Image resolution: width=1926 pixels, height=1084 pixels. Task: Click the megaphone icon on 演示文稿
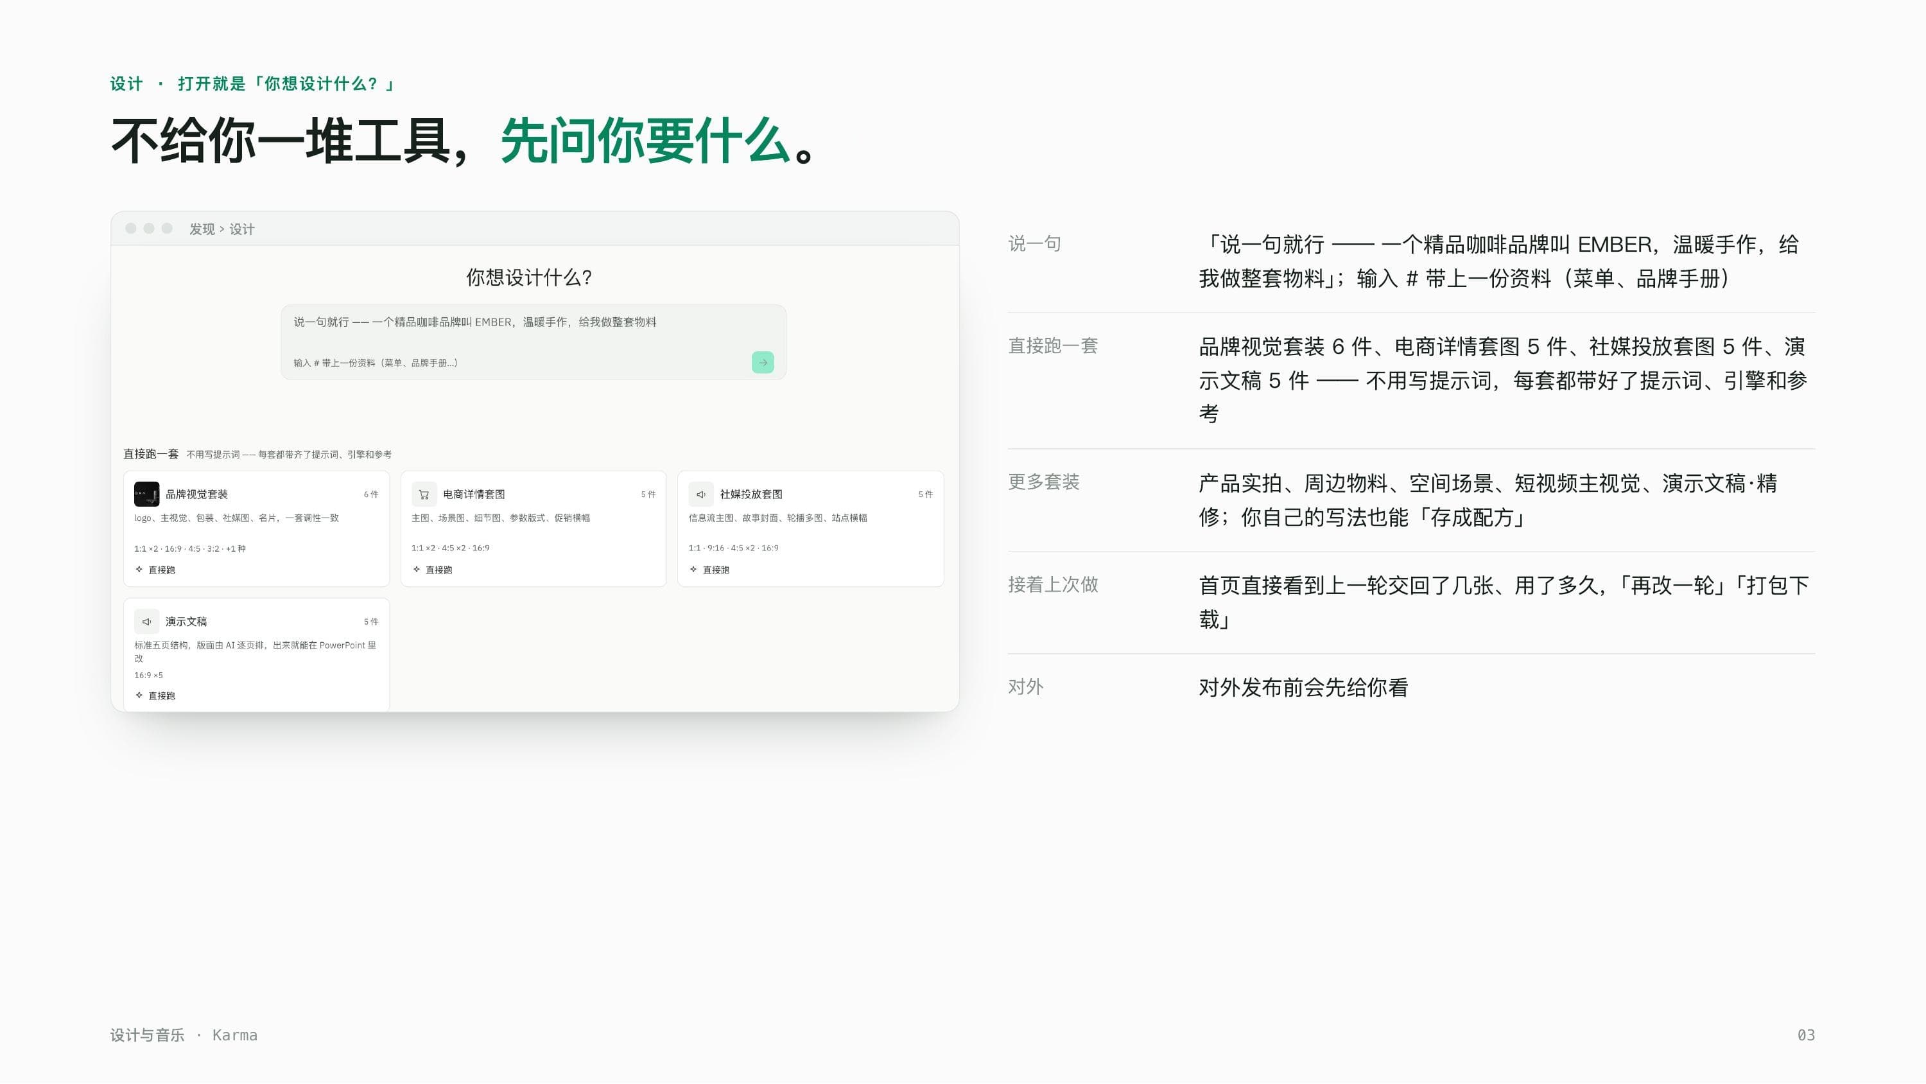pyautogui.click(x=146, y=621)
